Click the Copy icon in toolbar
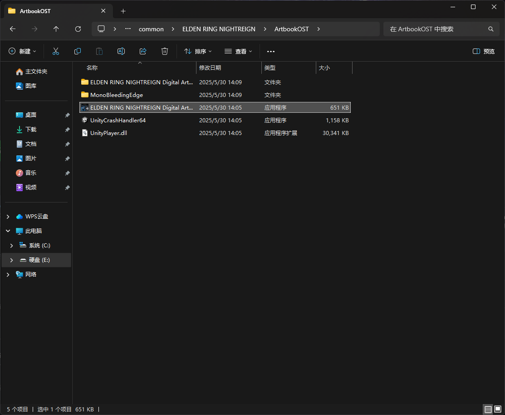The height and width of the screenshot is (415, 505). click(77, 51)
